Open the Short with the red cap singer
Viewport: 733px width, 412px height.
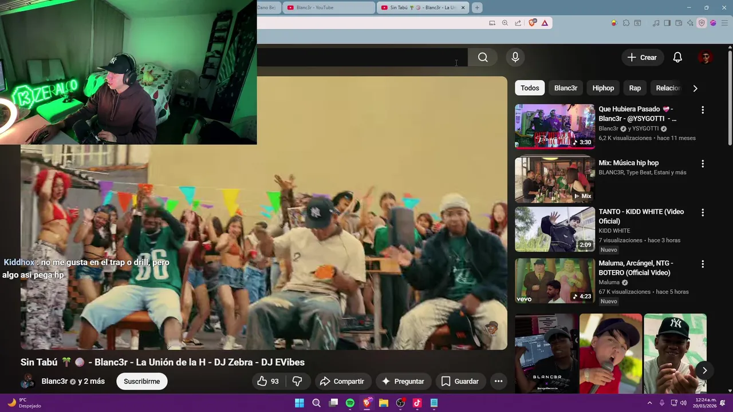click(610, 354)
